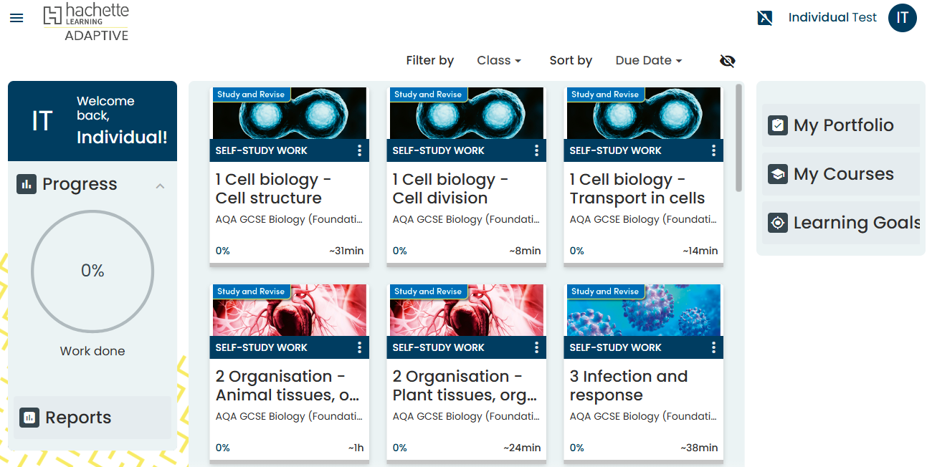Screen dimensions: 927x467
Task: Click the 0% work done progress circle
Action: [92, 271]
